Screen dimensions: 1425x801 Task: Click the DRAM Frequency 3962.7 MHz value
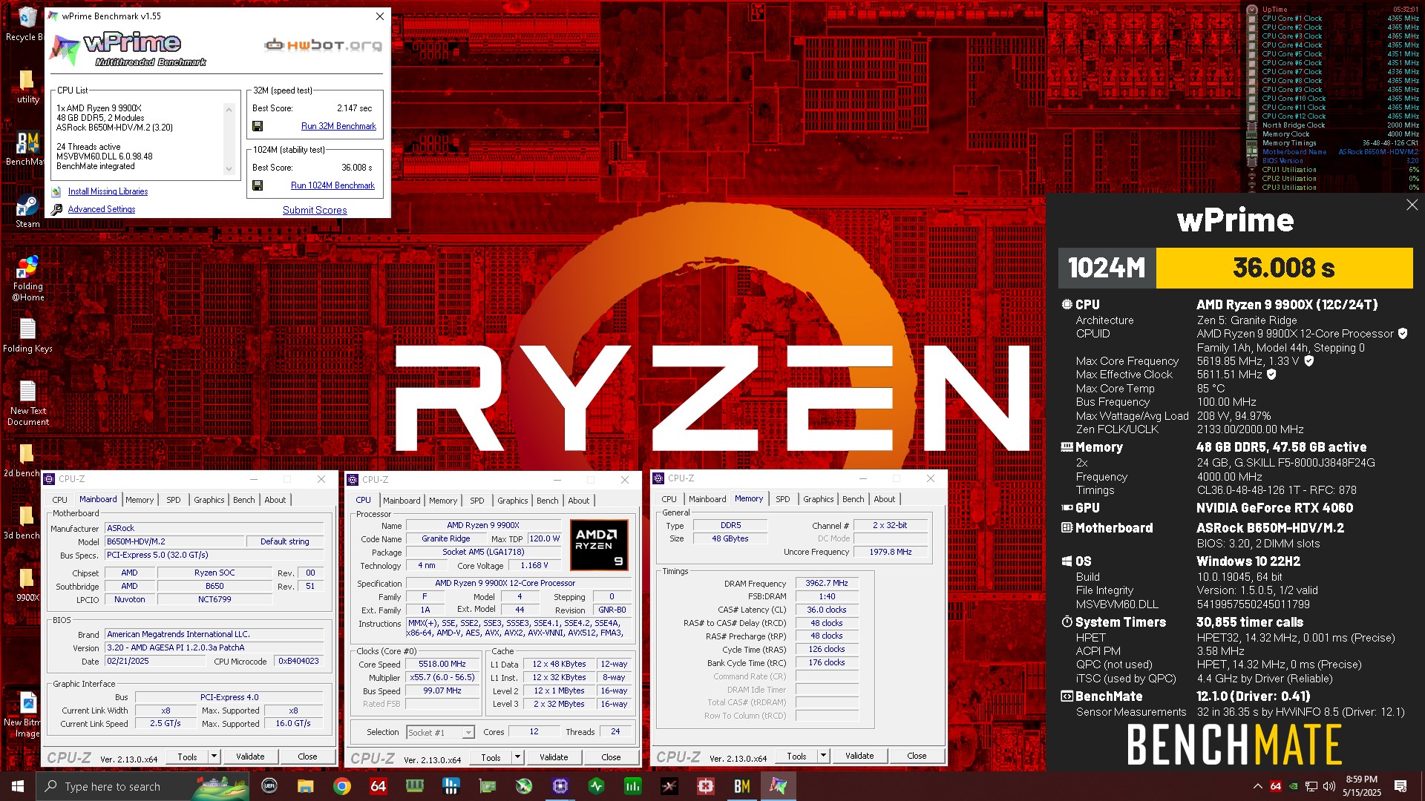[827, 584]
